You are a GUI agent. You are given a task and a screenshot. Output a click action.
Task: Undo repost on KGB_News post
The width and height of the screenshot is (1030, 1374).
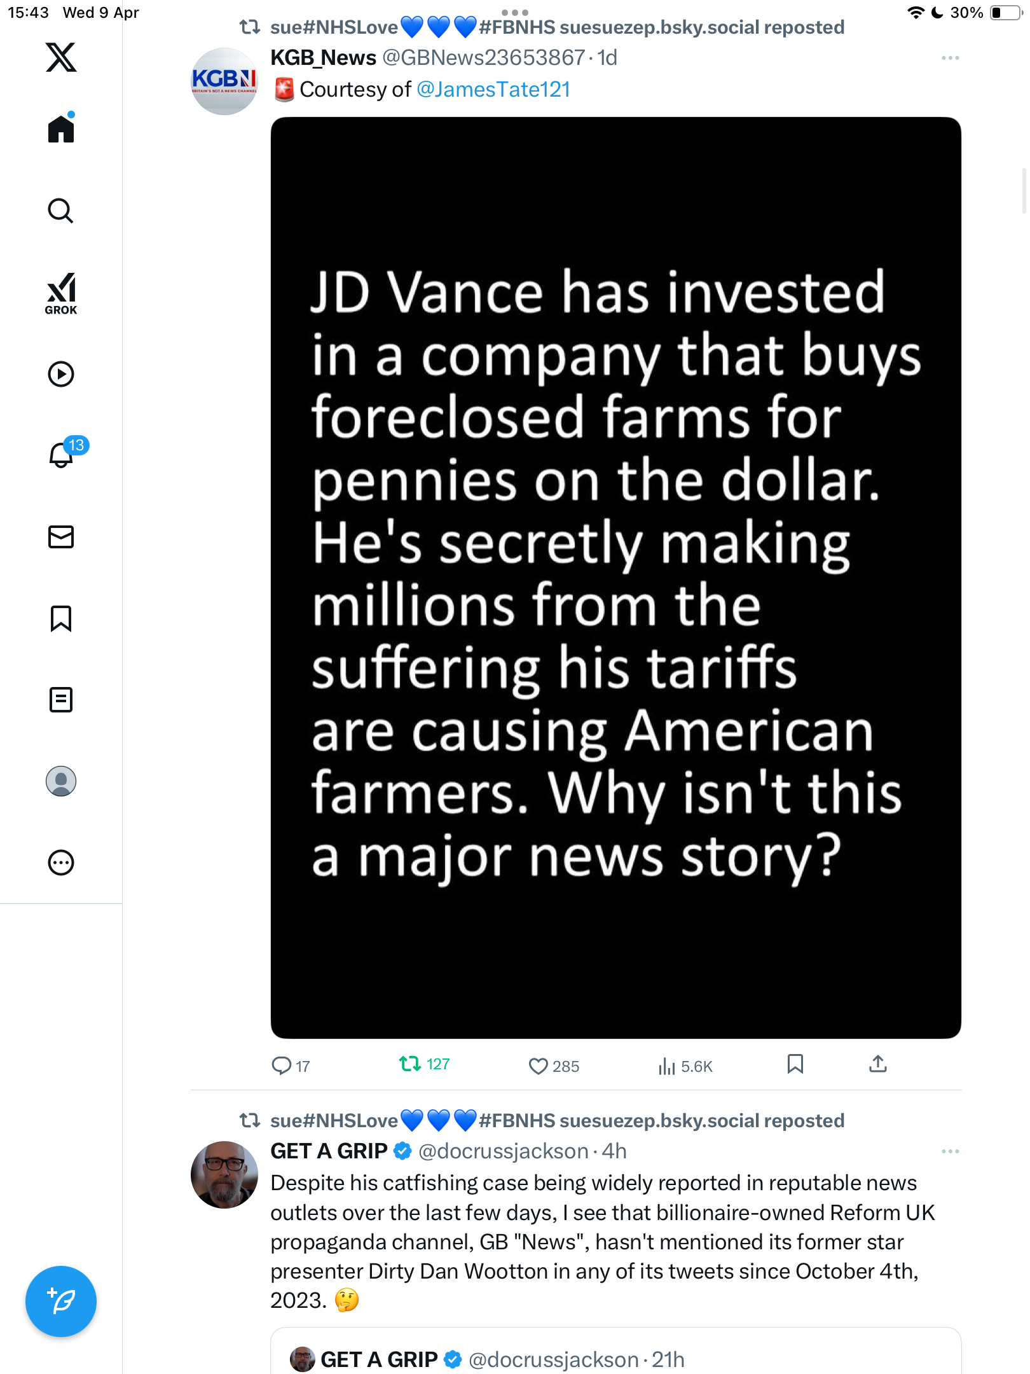pyautogui.click(x=424, y=1064)
